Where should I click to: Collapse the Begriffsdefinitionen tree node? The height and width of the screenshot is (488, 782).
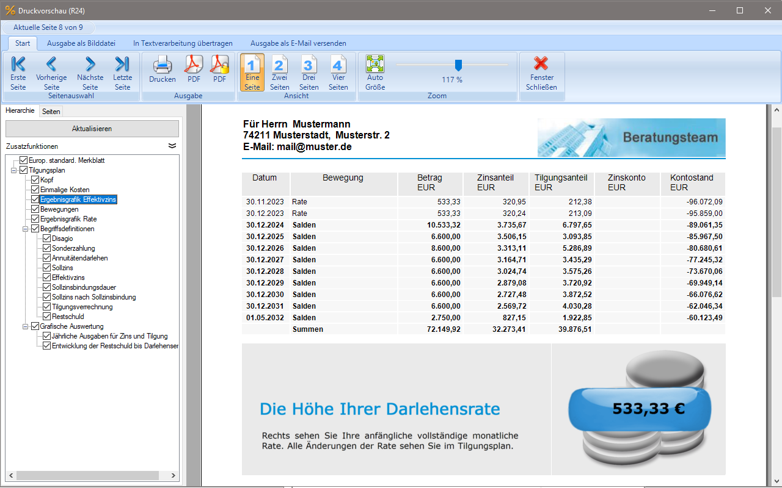(x=26, y=229)
